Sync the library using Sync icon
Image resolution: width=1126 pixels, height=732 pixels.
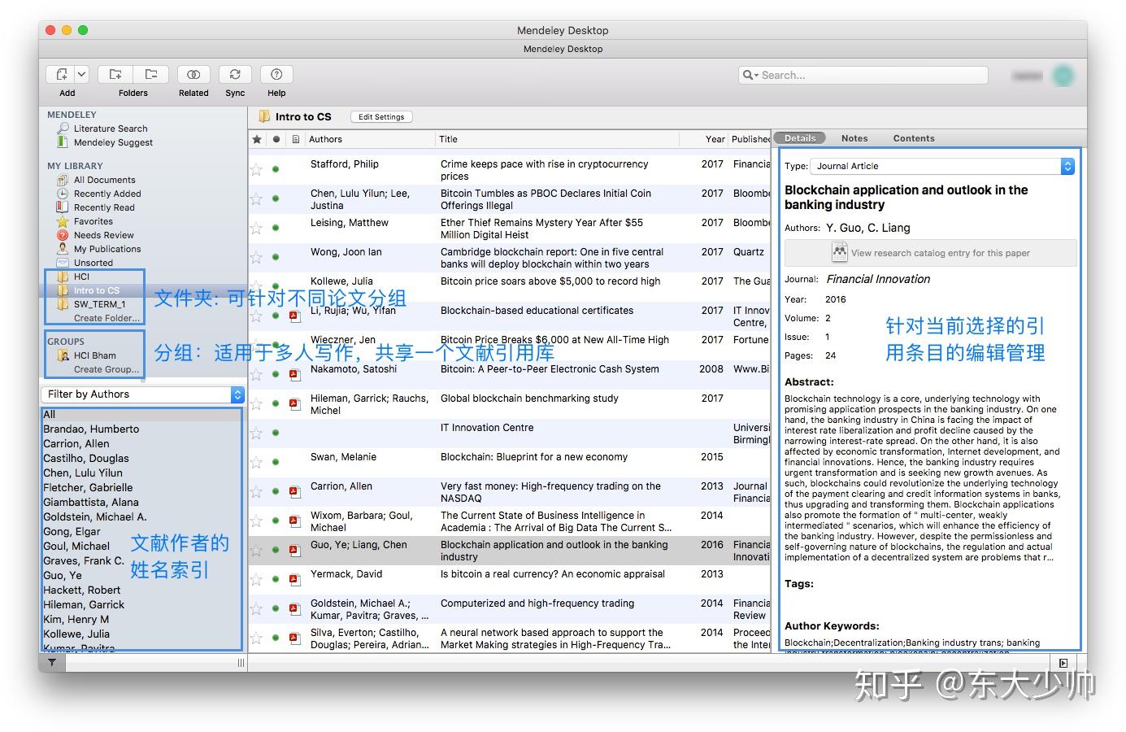[x=235, y=74]
